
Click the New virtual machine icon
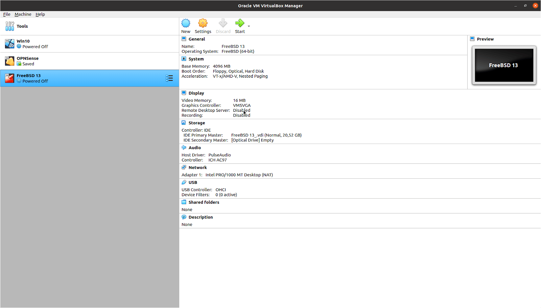[x=186, y=23]
